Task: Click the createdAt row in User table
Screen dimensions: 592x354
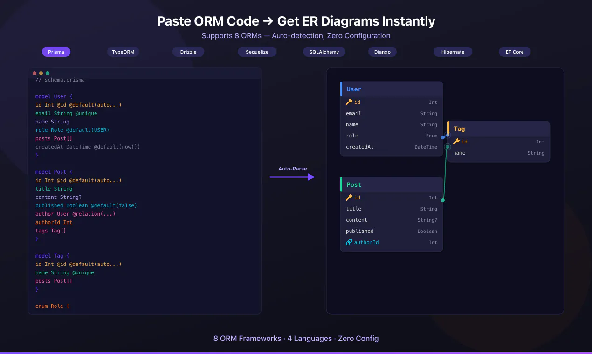Action: point(392,147)
